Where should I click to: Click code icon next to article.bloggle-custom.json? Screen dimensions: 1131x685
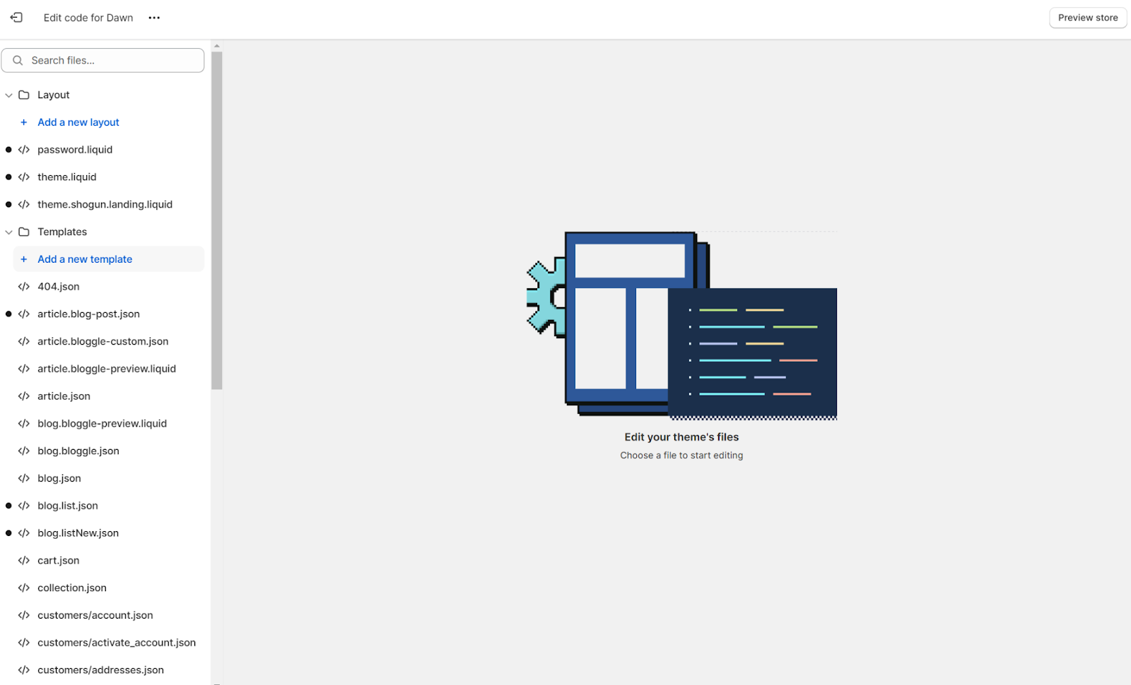pyautogui.click(x=24, y=342)
